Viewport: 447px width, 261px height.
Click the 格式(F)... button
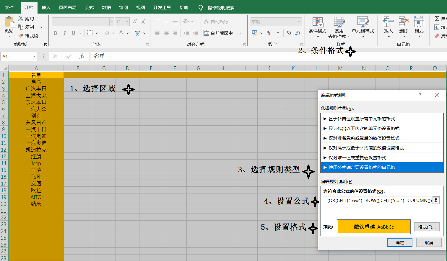pos(427,227)
